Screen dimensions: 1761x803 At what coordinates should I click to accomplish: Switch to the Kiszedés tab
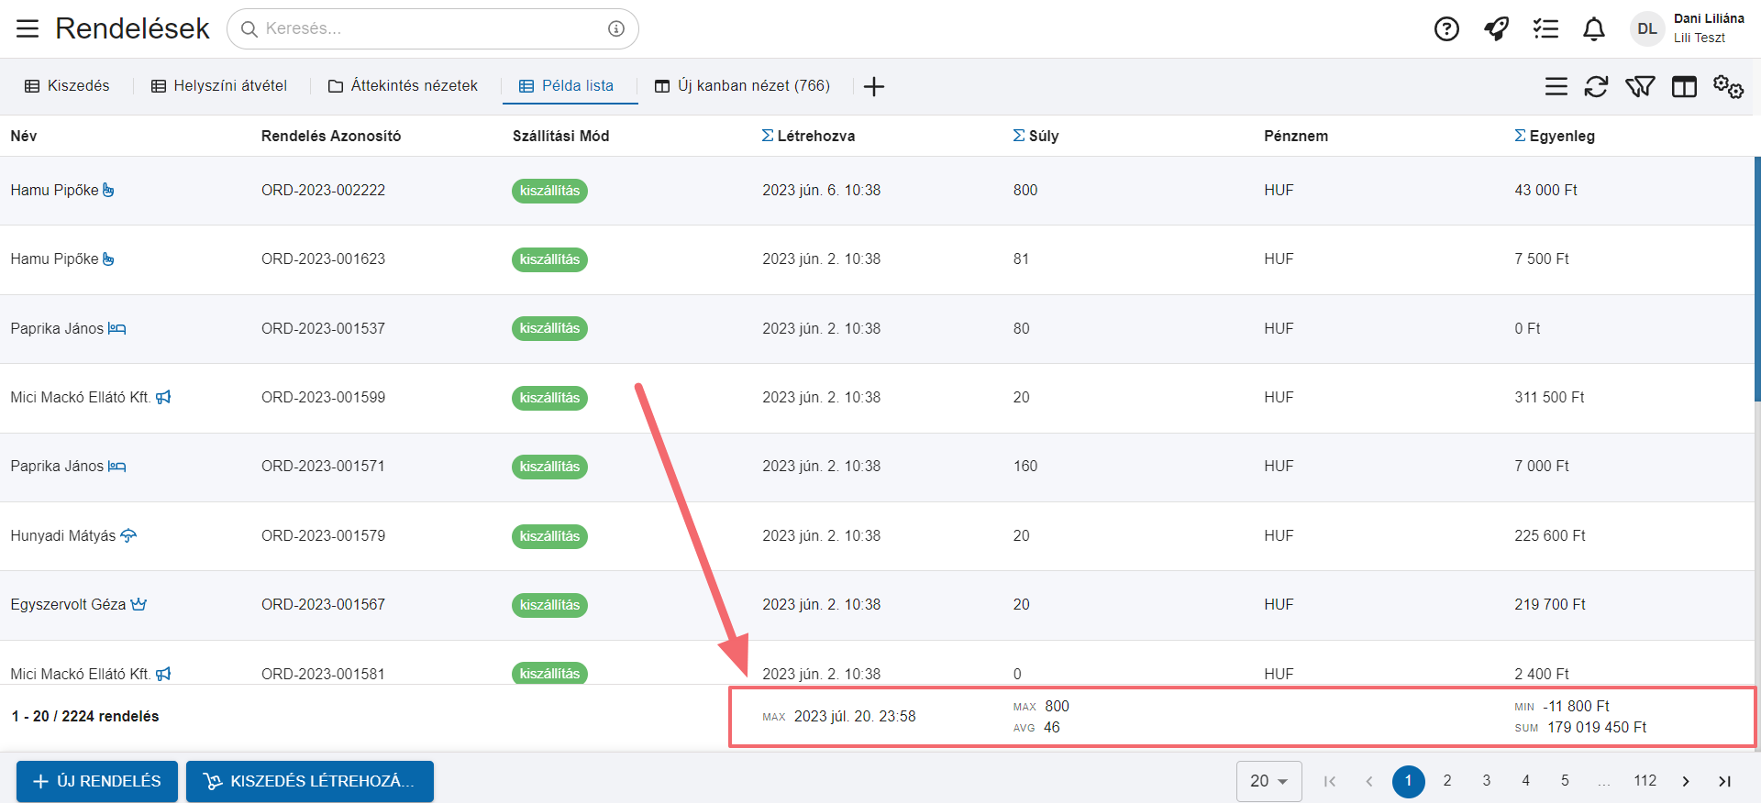67,86
